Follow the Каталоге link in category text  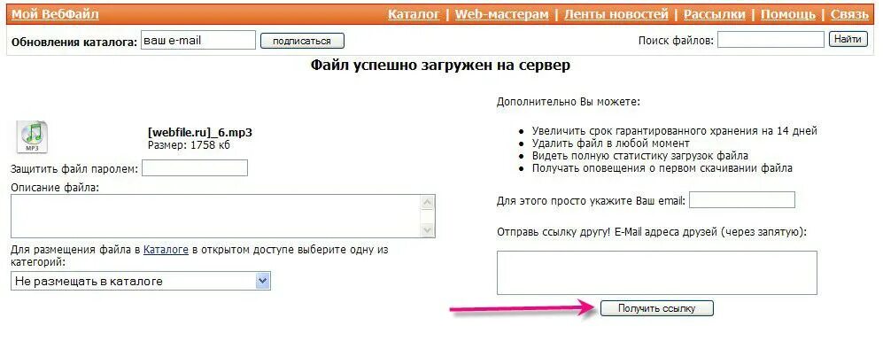point(166,250)
